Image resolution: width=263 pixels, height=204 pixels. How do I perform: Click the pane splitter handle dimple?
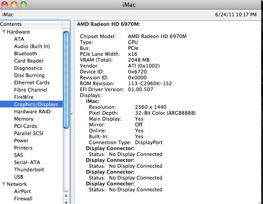point(72,114)
